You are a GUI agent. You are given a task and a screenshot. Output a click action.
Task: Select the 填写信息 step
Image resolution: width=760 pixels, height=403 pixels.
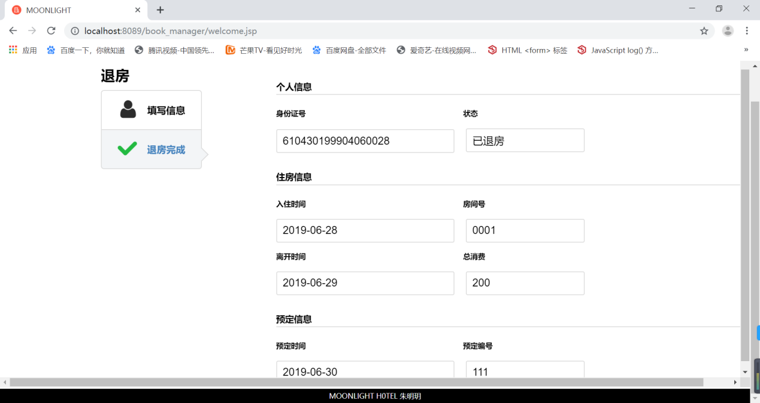pyautogui.click(x=152, y=110)
